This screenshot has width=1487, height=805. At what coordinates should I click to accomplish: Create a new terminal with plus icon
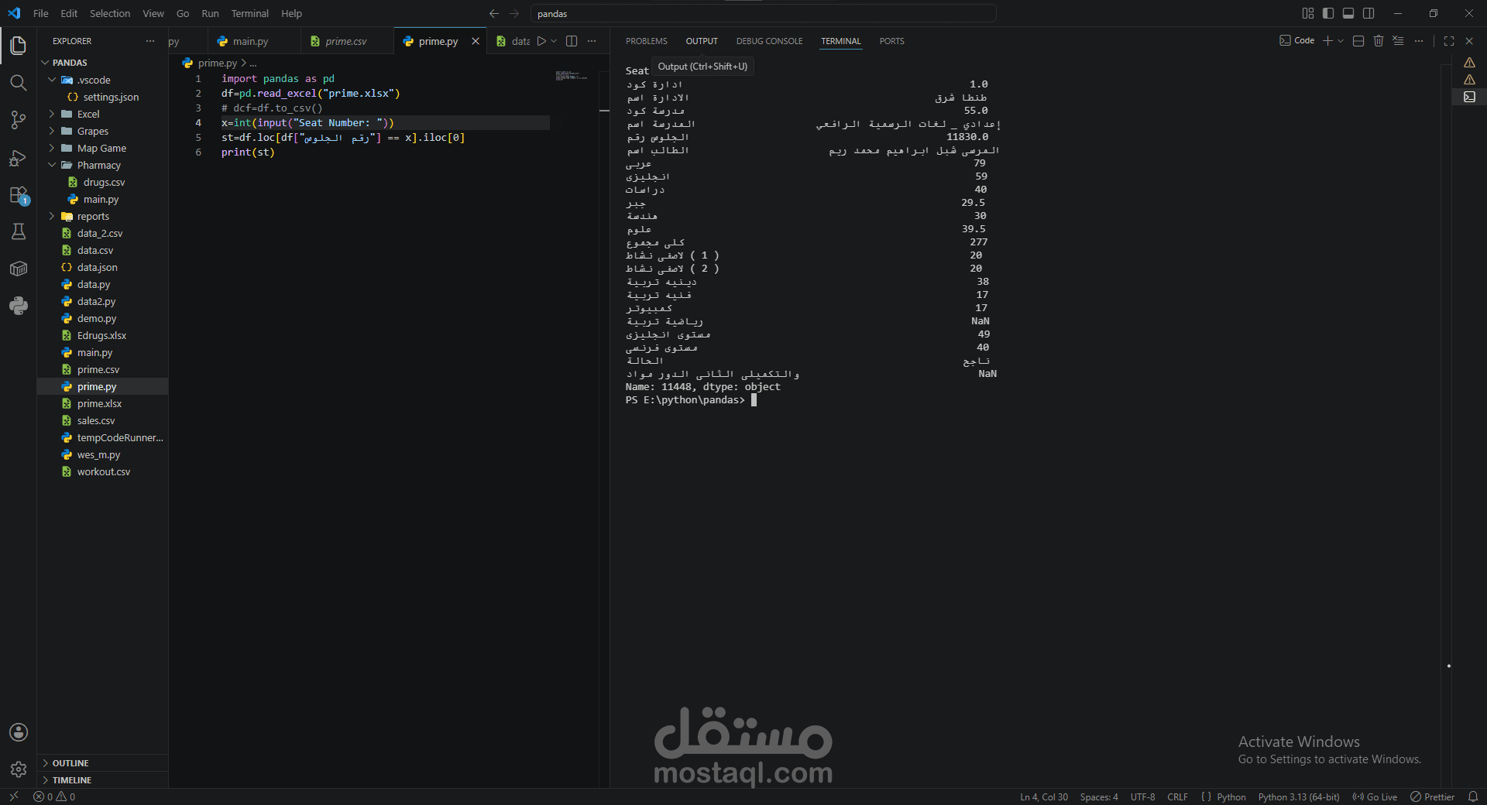pyautogui.click(x=1327, y=41)
